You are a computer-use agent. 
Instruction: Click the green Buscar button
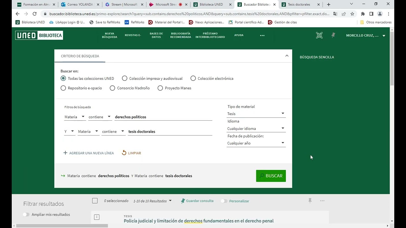pos(271,176)
